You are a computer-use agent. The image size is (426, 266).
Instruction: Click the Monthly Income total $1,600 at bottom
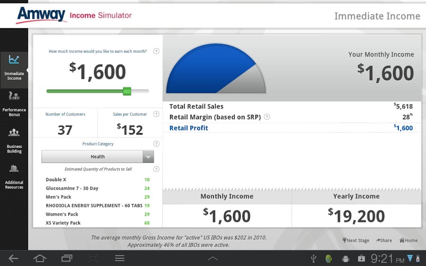227,216
